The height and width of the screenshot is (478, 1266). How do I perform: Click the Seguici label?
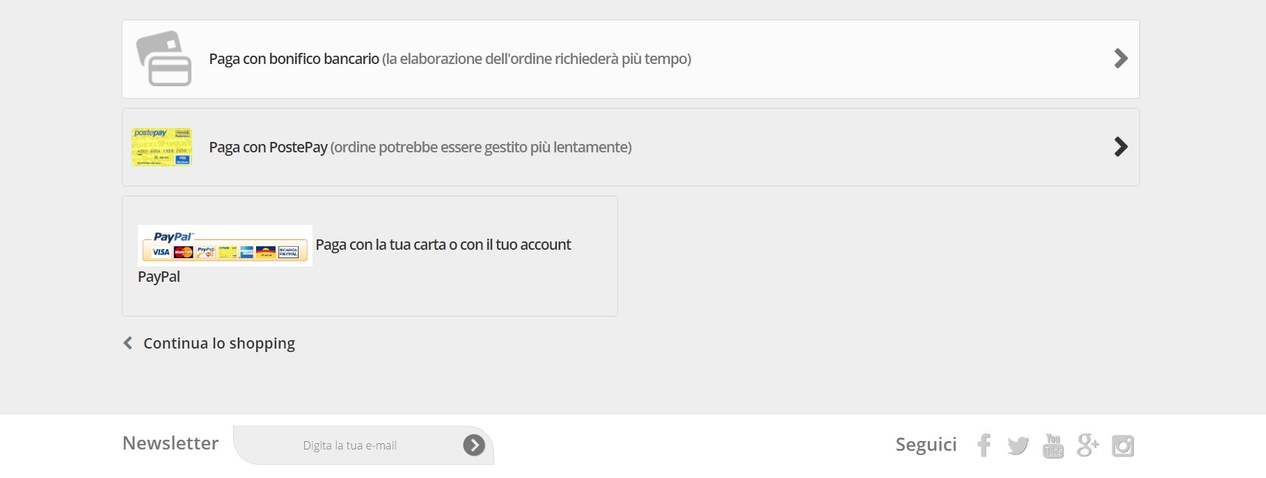[926, 445]
